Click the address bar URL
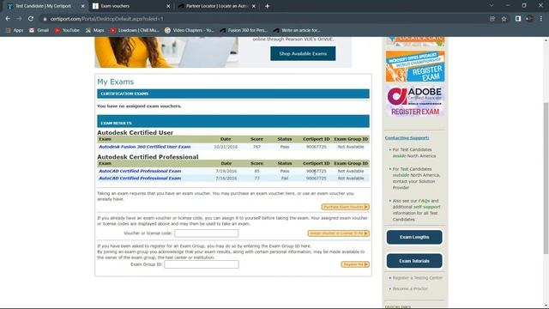 coord(106,19)
